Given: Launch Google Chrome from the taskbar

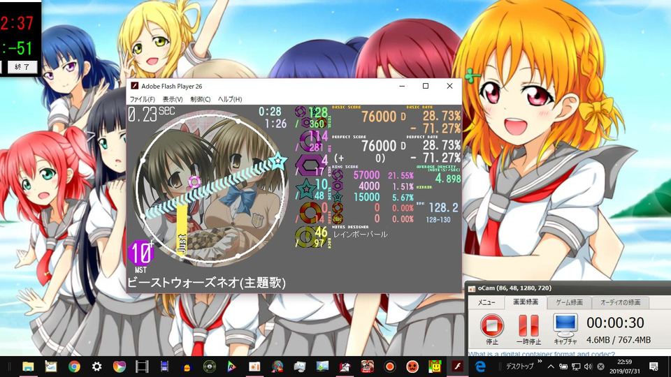Looking at the screenshot, I should click(x=74, y=367).
